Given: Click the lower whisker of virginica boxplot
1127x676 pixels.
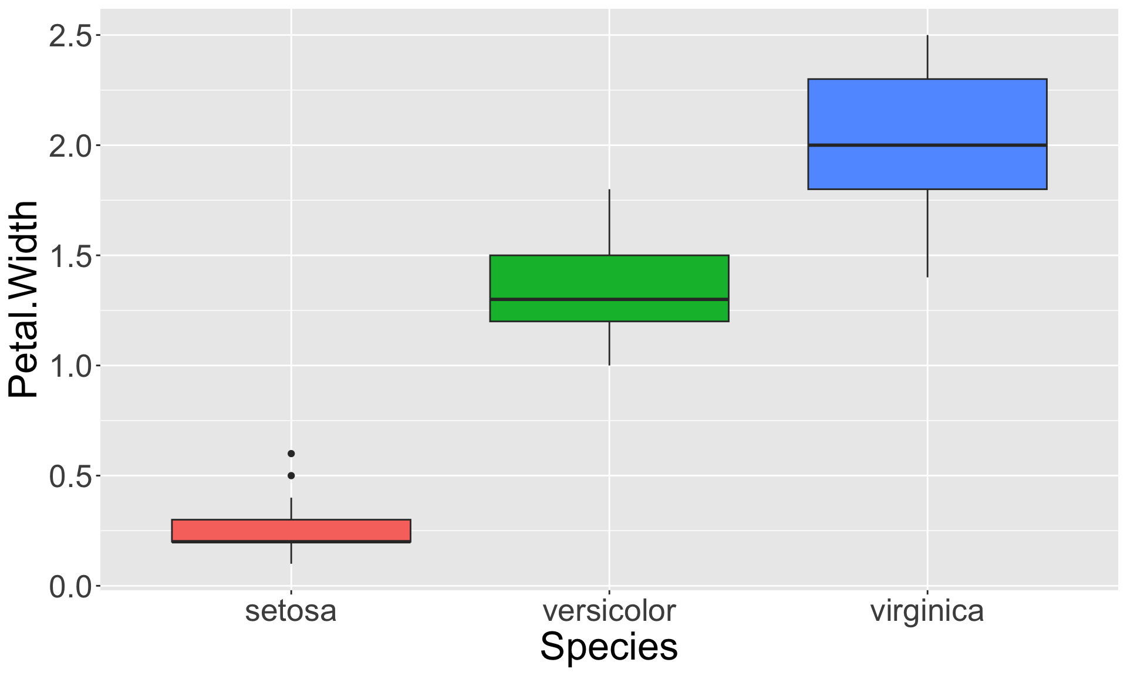Looking at the screenshot, I should tap(927, 233).
